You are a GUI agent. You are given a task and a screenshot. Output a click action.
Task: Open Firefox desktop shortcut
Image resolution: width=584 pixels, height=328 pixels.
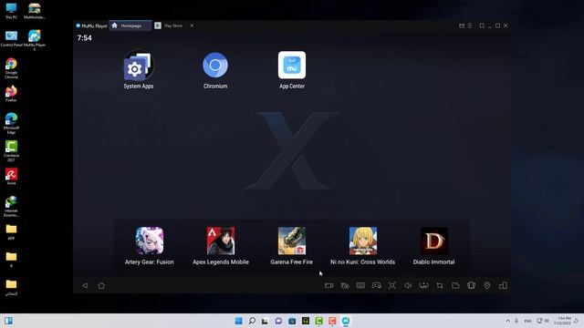[11, 93]
